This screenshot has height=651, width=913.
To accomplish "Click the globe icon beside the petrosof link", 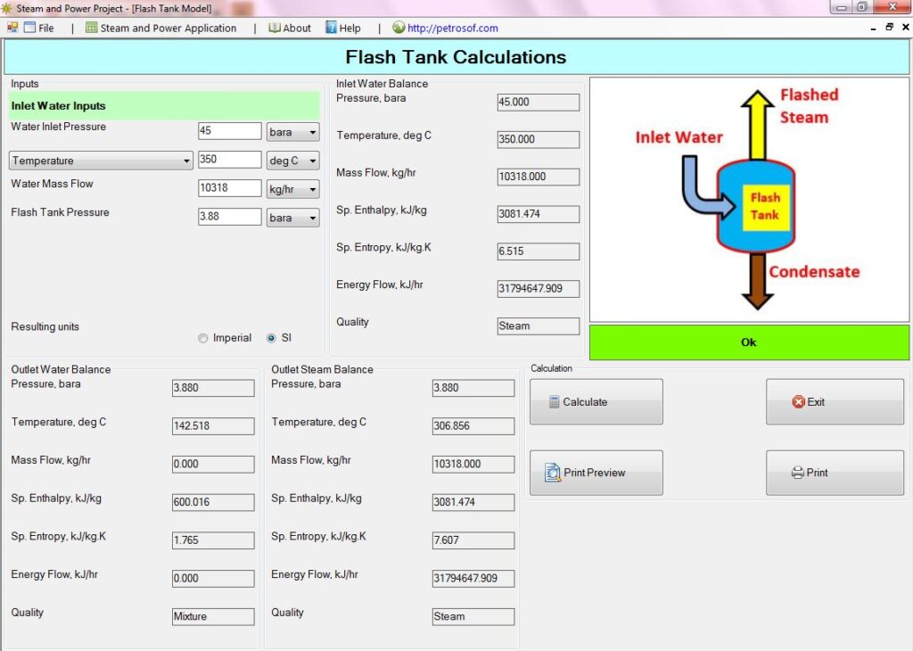I will pyautogui.click(x=398, y=28).
